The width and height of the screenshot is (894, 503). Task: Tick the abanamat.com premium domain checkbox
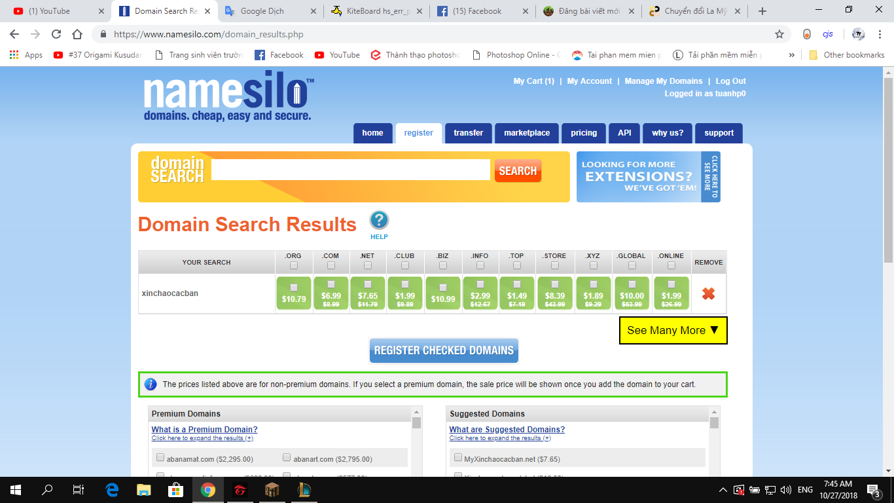(x=160, y=458)
